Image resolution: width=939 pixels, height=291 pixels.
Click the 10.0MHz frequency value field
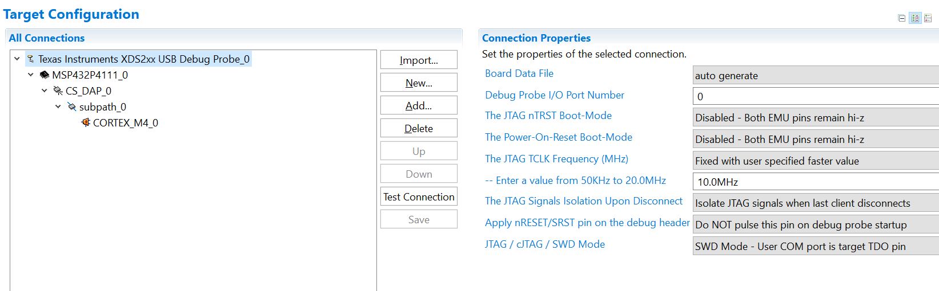815,182
